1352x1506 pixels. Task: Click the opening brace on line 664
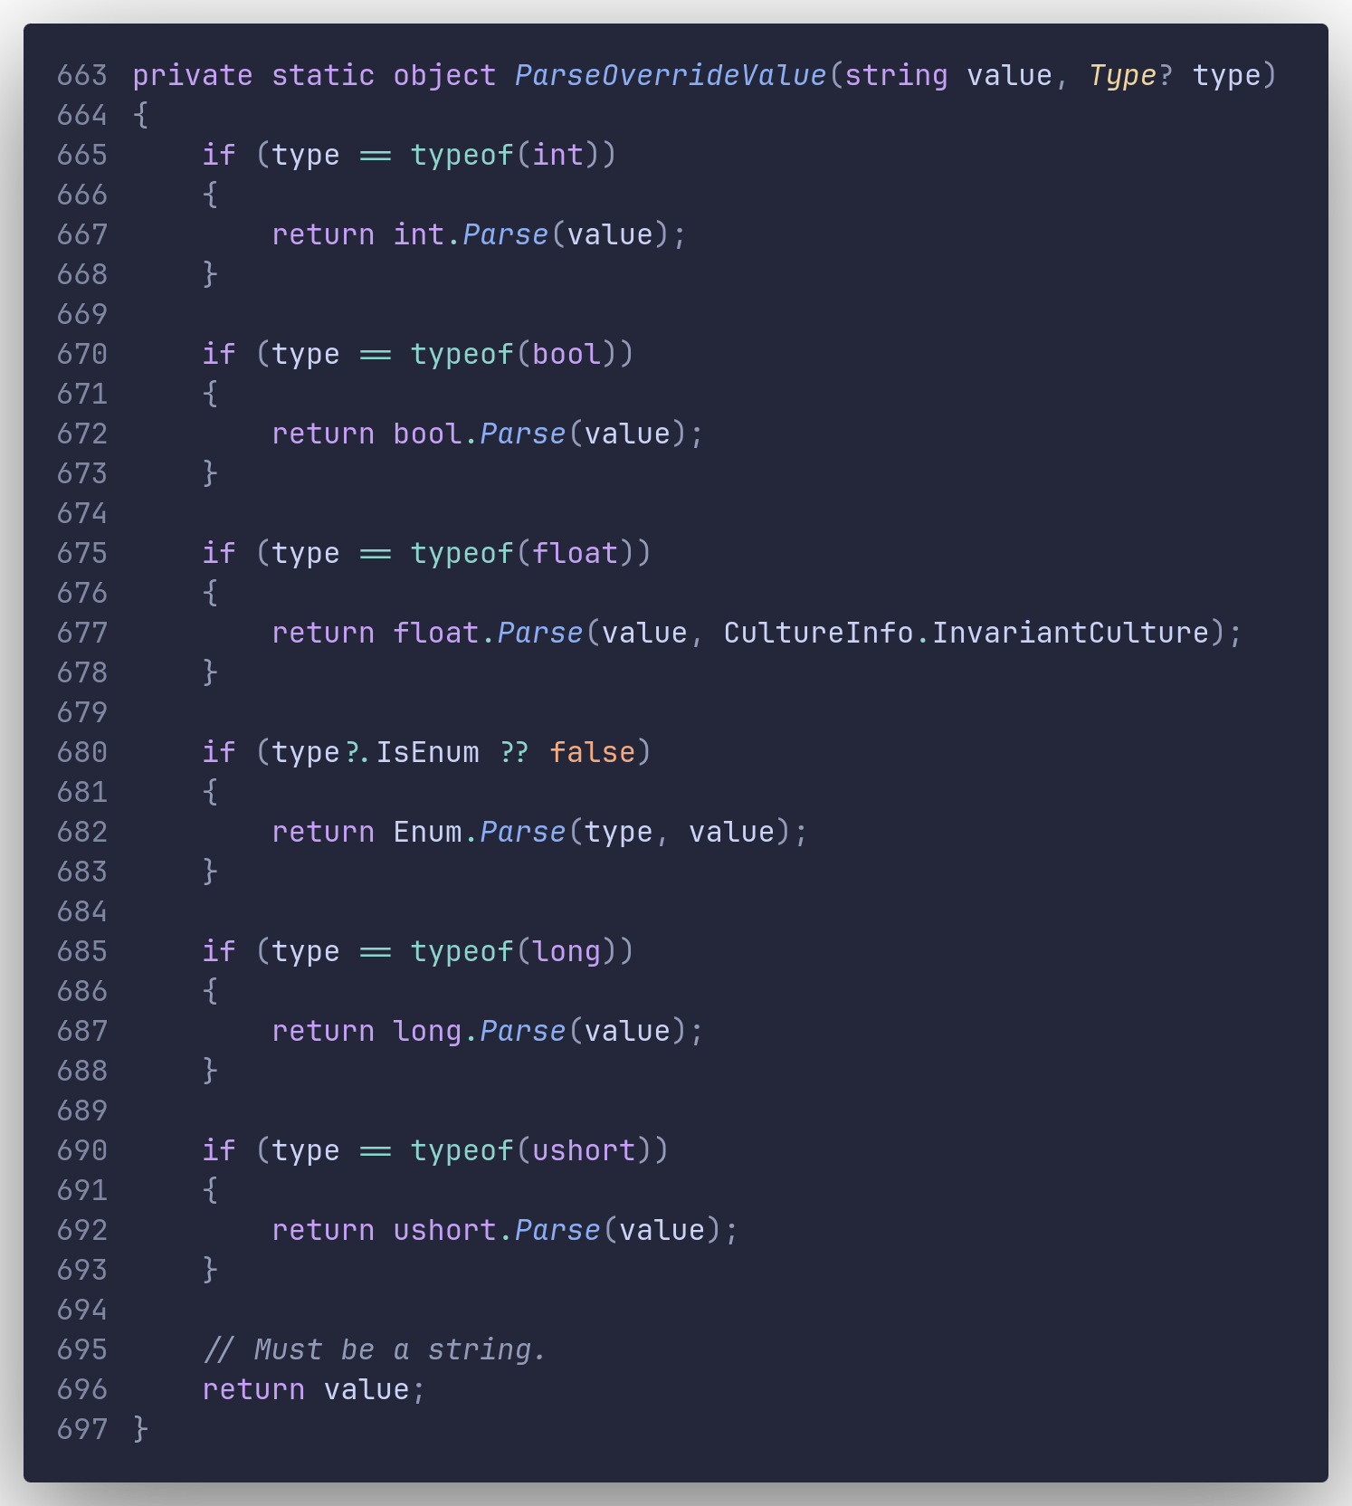coord(140,115)
